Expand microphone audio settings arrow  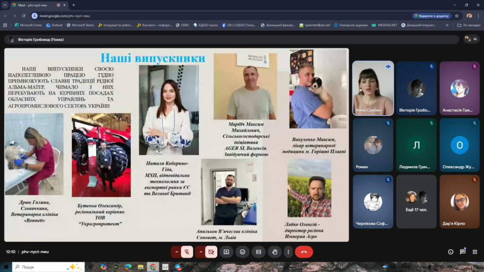[177, 252]
